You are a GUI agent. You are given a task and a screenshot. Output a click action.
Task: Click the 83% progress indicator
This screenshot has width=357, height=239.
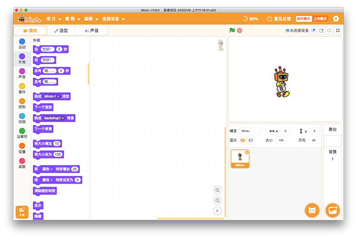[x=250, y=18]
